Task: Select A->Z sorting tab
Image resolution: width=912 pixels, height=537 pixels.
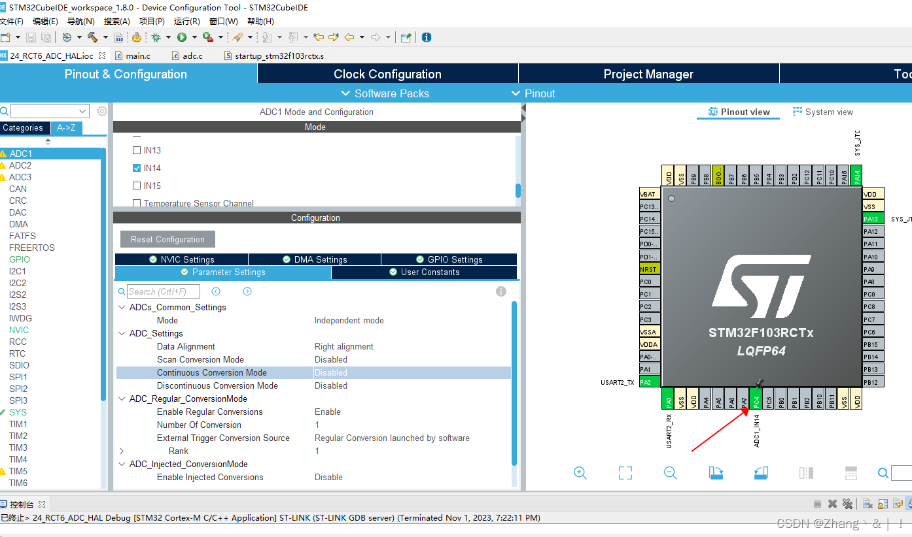Action: point(66,128)
